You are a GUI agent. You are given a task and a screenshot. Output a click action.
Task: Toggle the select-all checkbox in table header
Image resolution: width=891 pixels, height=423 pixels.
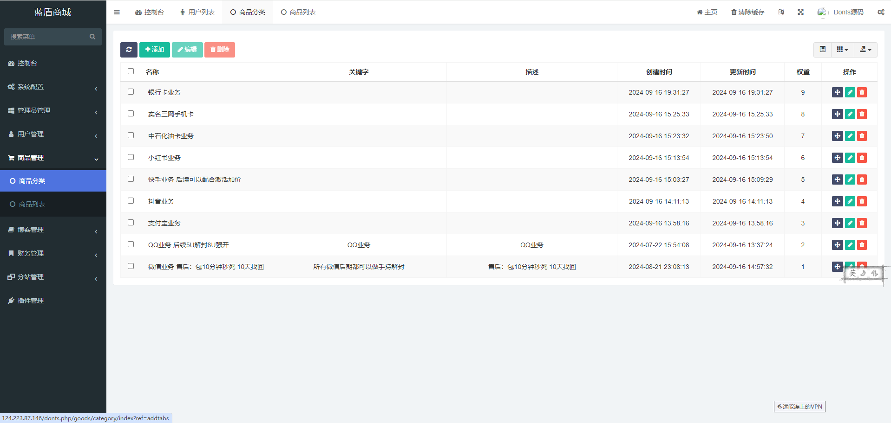pos(131,71)
